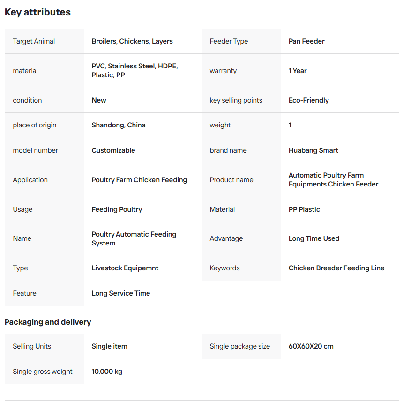Click the Key attributes heading

(x=37, y=12)
